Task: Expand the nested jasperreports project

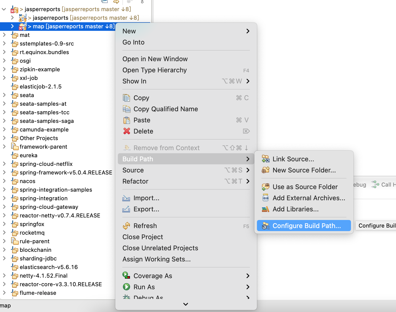Action: [x=12, y=18]
